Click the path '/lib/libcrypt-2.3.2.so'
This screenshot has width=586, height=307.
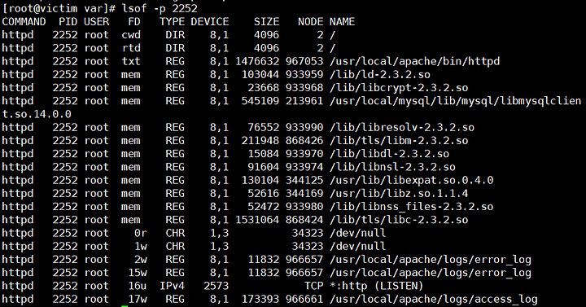399,88
